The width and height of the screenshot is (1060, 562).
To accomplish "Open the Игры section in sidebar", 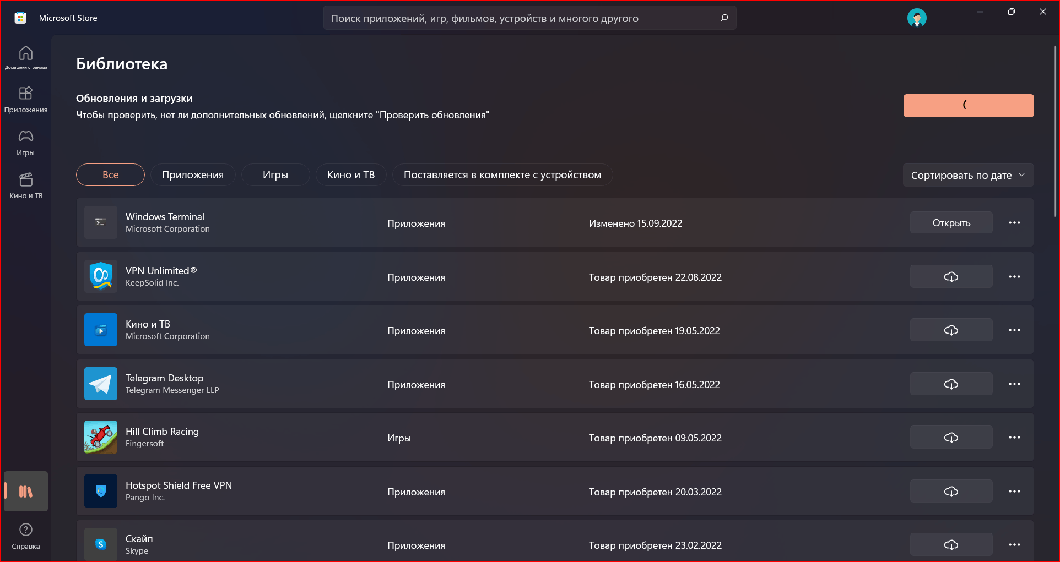I will click(26, 143).
